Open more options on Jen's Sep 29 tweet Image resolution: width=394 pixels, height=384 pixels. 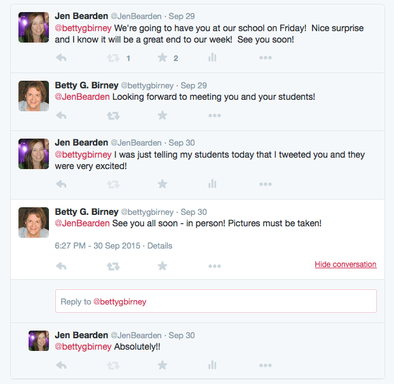click(x=265, y=58)
